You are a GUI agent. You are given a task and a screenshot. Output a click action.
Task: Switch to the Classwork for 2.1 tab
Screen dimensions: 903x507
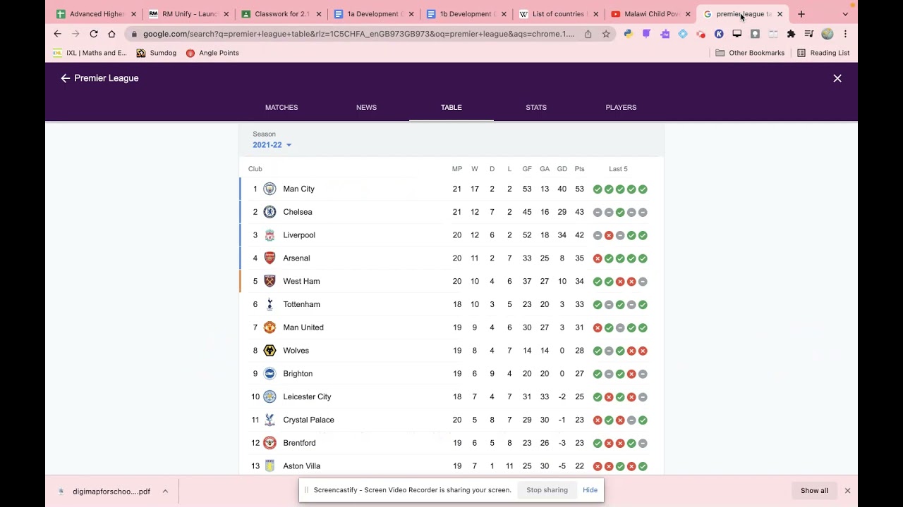tap(281, 14)
